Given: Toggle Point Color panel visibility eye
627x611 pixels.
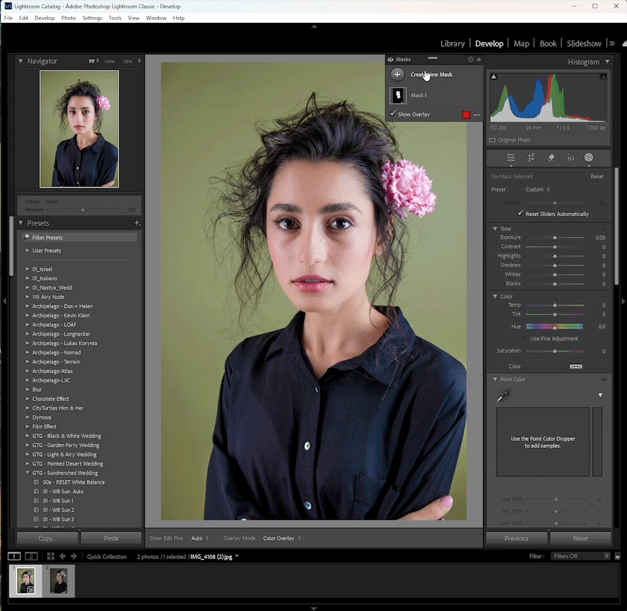Looking at the screenshot, I should [x=603, y=379].
